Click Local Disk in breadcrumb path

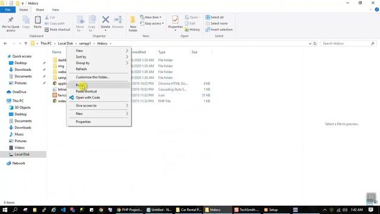click(x=65, y=43)
